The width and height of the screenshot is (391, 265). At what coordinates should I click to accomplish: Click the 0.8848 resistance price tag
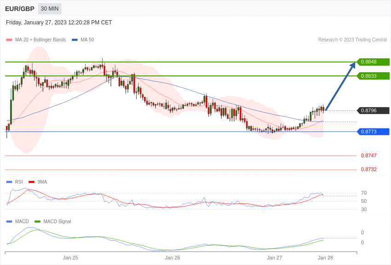(x=373, y=62)
